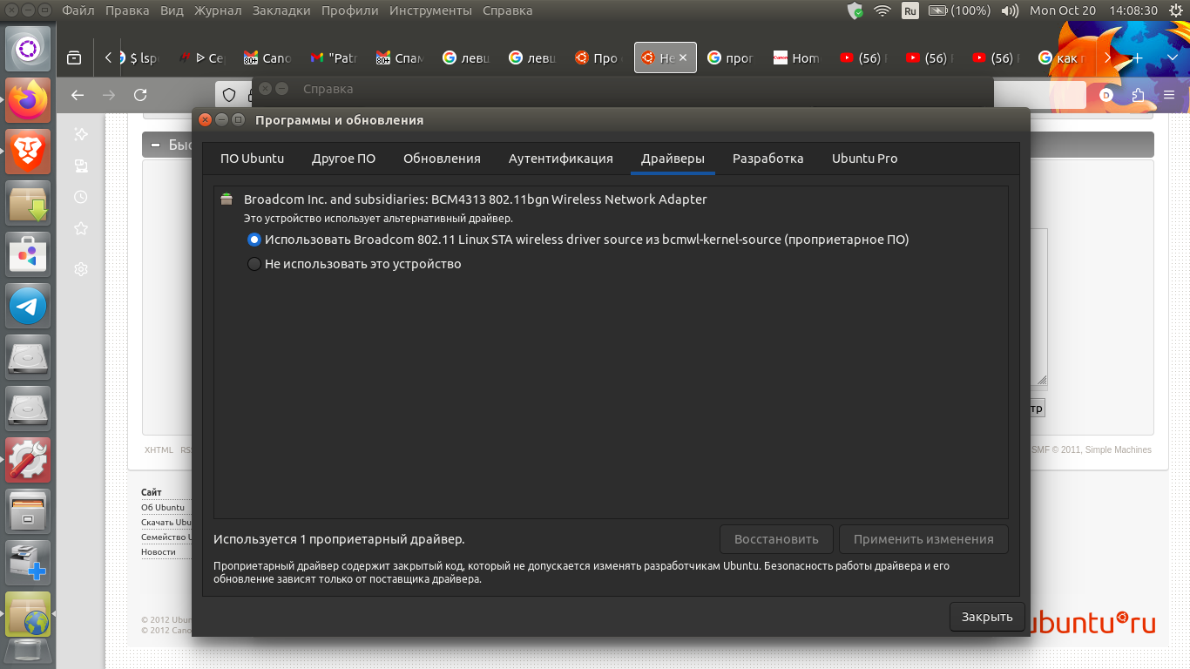Open the 'XHTML' footer link
Screen dimensions: 1190x669
point(159,450)
